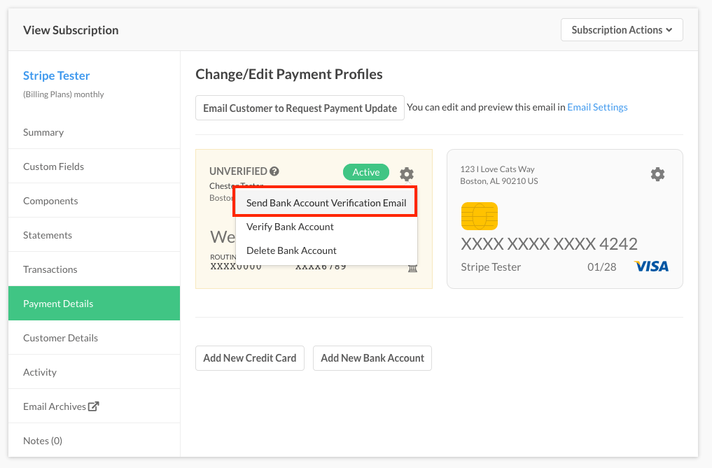Image resolution: width=712 pixels, height=468 pixels.
Task: Click the gear icon on the bank account card
Action: pos(406,173)
